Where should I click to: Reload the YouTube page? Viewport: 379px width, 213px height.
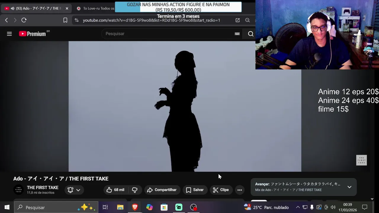pyautogui.click(x=24, y=20)
